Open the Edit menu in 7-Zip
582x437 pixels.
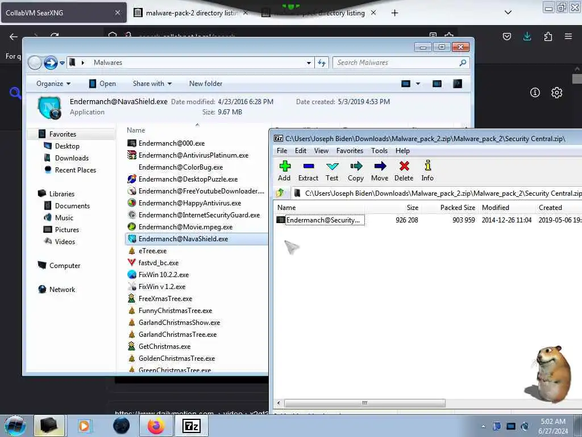[x=301, y=150]
